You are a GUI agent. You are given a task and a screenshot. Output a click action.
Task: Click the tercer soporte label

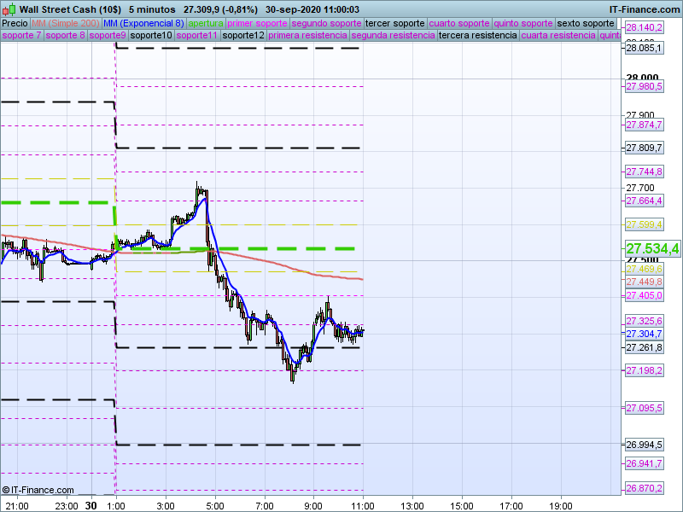(395, 24)
